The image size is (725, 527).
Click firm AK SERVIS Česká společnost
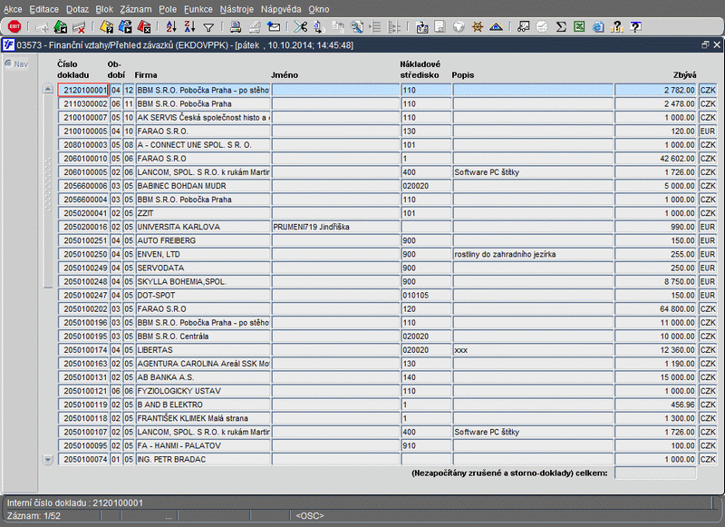(x=203, y=118)
